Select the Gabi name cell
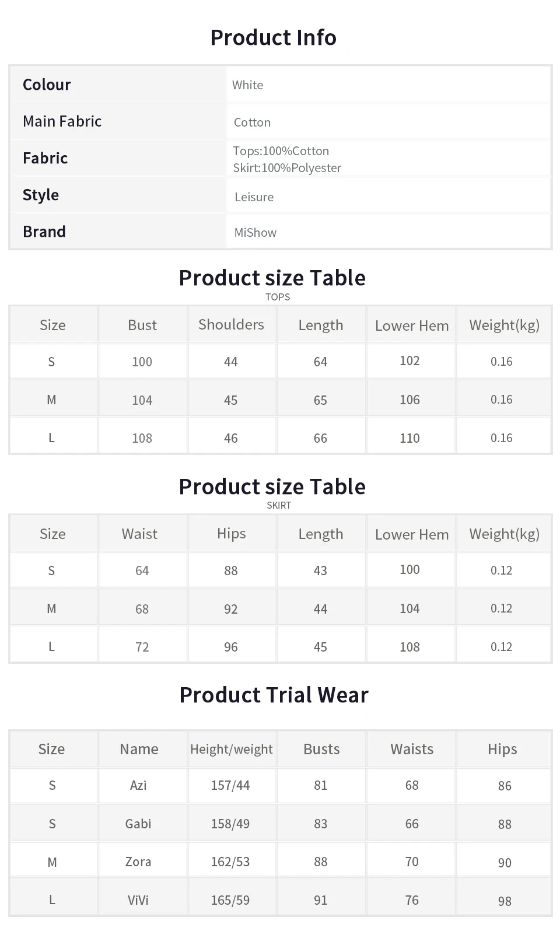Image resolution: width=560 pixels, height=938 pixels. pyautogui.click(x=138, y=824)
